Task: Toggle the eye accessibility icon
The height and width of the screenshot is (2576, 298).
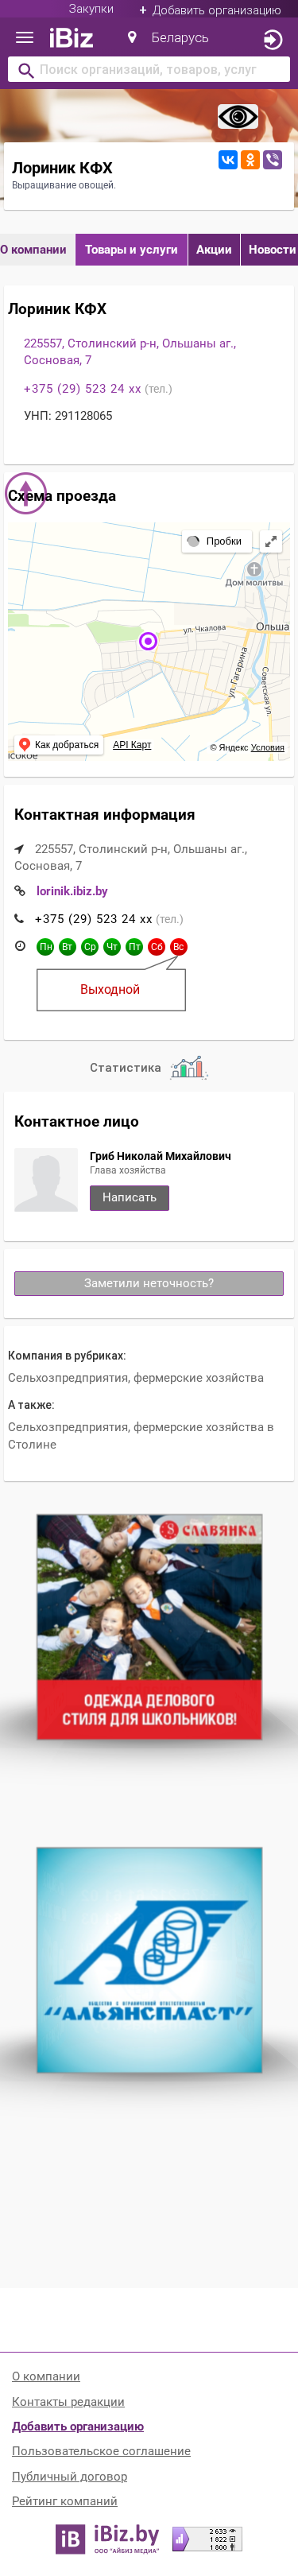Action: (238, 117)
